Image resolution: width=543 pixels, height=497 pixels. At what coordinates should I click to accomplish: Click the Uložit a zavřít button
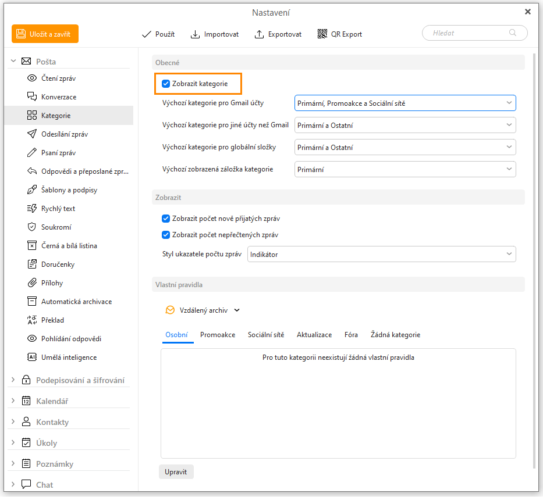(x=45, y=34)
